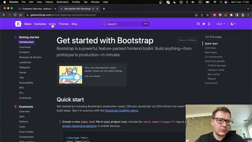Reload the current page
252x142 pixels.
click(x=15, y=15)
